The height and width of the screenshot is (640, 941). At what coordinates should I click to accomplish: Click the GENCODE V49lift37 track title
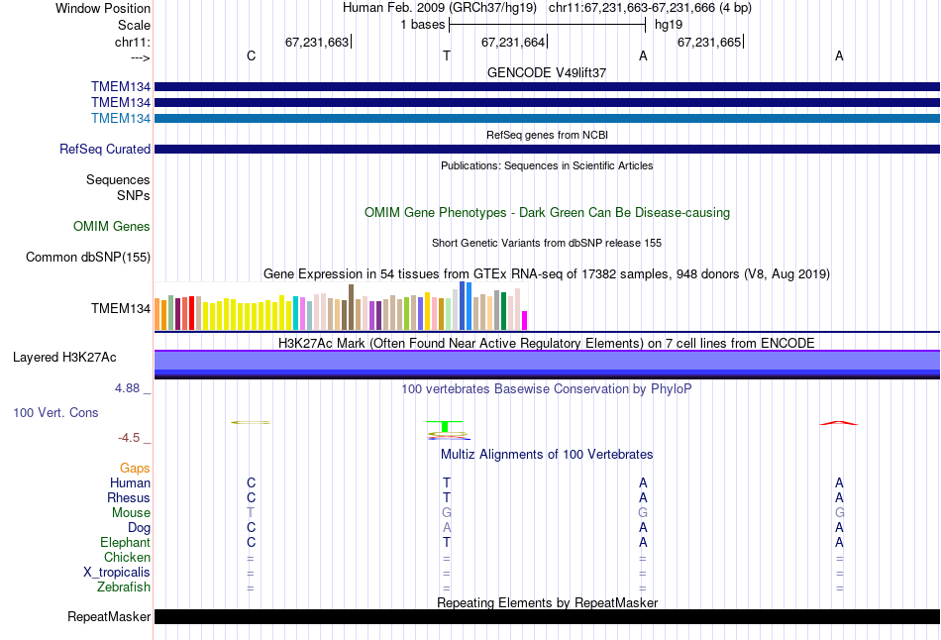click(x=547, y=72)
